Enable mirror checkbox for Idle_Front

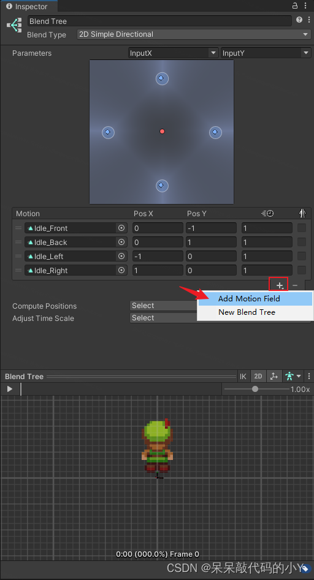302,228
